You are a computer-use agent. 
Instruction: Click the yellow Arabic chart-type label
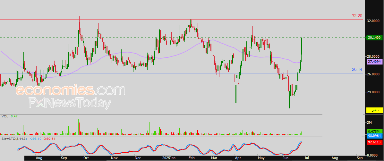tap(374, 110)
